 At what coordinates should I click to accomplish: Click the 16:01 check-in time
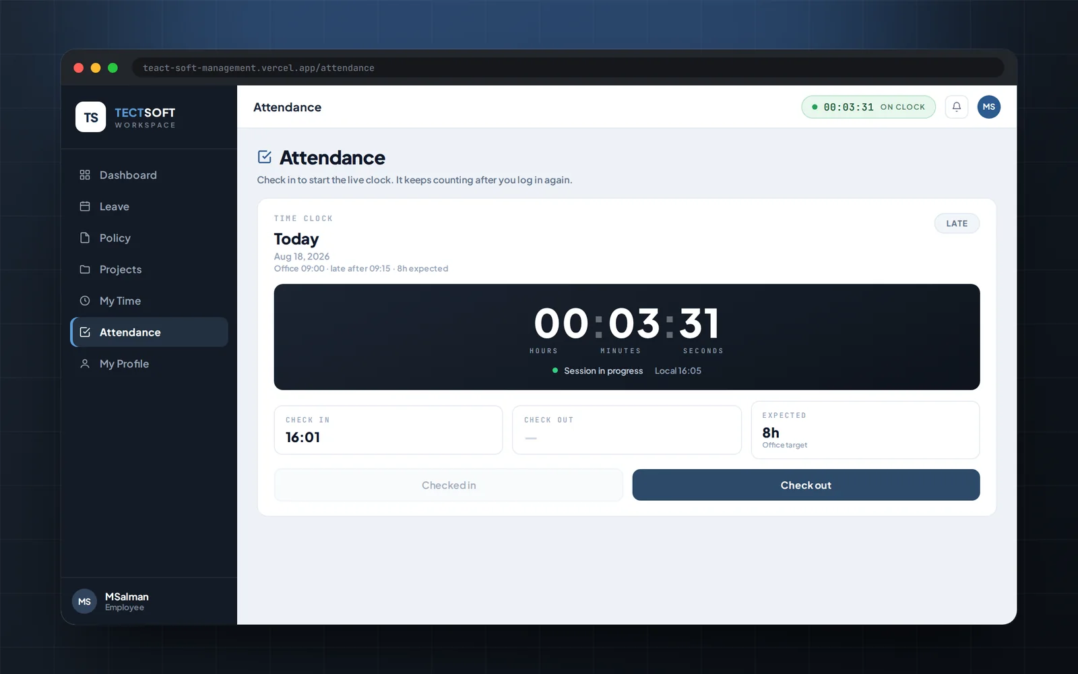coord(303,437)
